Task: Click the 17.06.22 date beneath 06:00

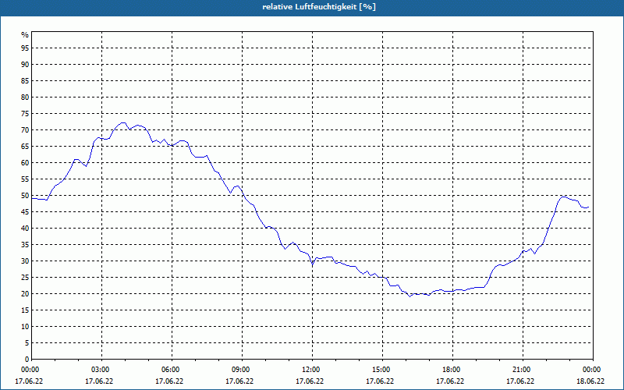Action: click(x=169, y=381)
